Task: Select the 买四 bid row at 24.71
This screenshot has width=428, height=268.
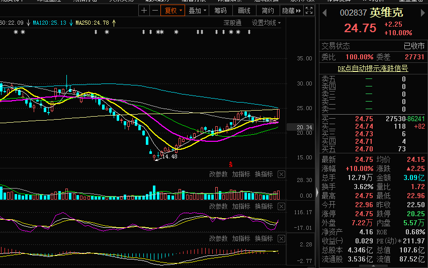Action: pyautogui.click(x=373, y=141)
